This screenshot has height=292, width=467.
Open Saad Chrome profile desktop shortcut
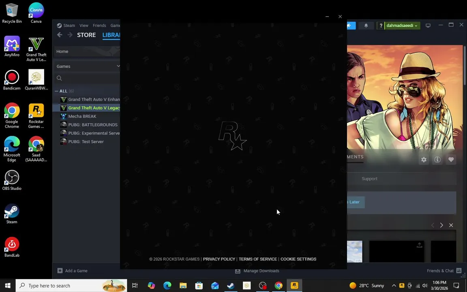point(36,149)
